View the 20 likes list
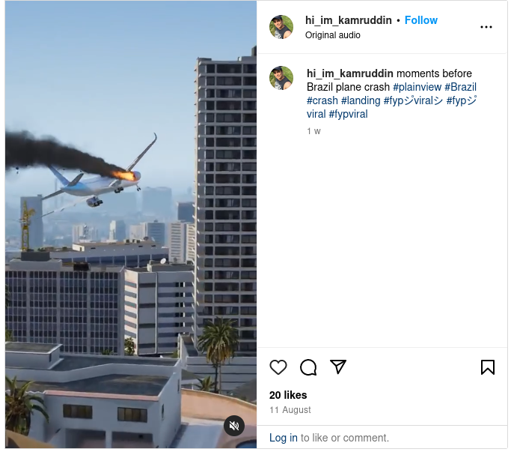 [x=288, y=395]
